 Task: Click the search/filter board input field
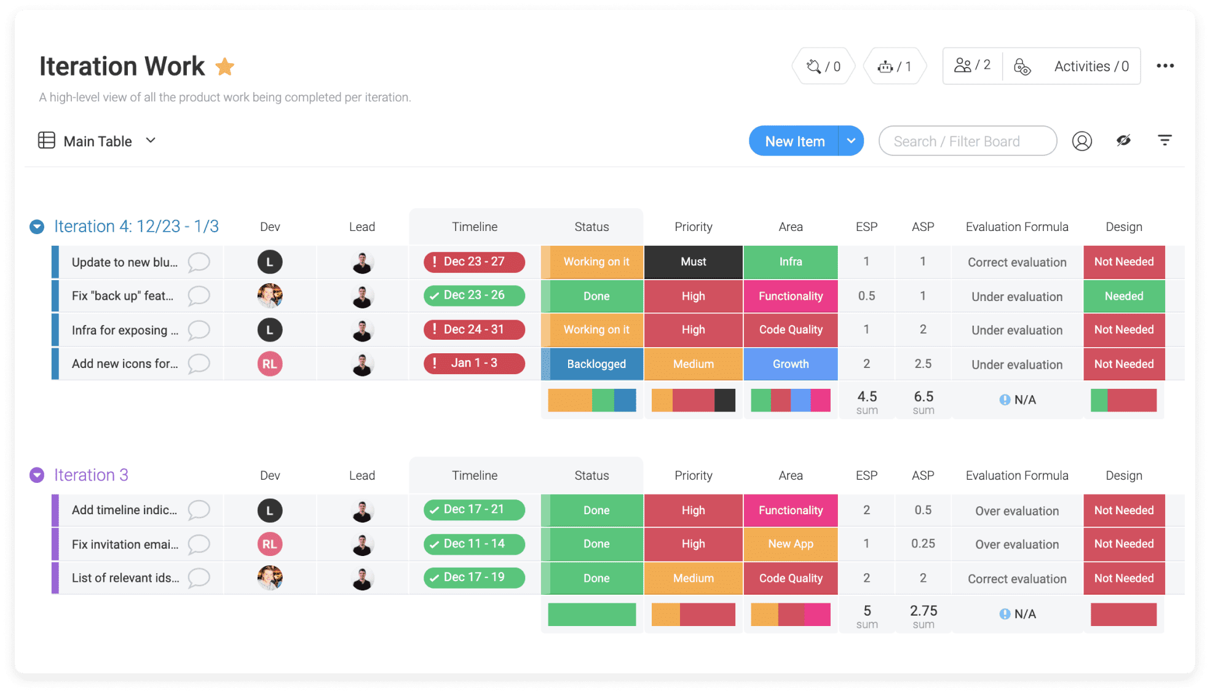point(966,140)
